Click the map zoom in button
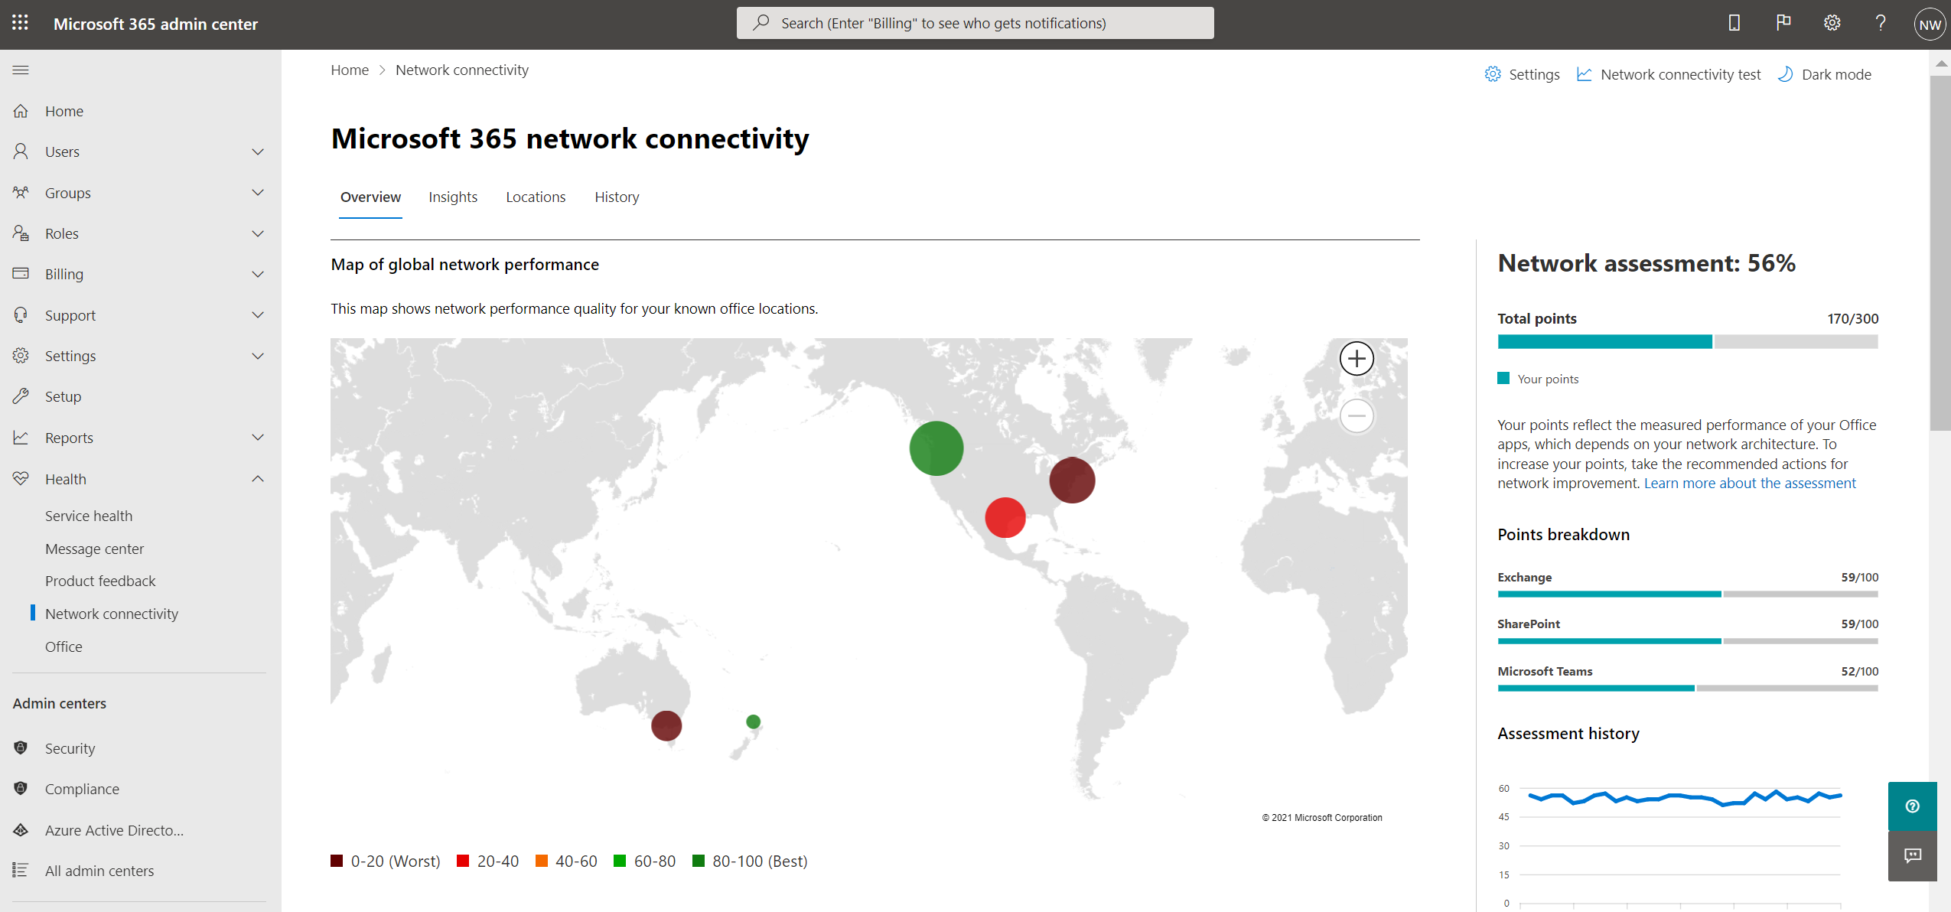1951x912 pixels. (1355, 358)
